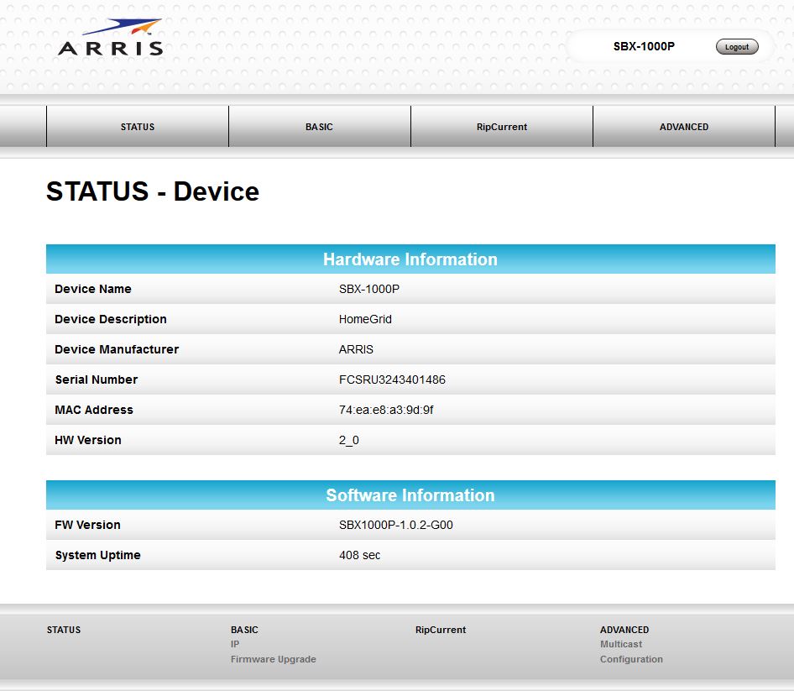Click the Software Information section header
This screenshot has height=691, width=794.
point(410,495)
